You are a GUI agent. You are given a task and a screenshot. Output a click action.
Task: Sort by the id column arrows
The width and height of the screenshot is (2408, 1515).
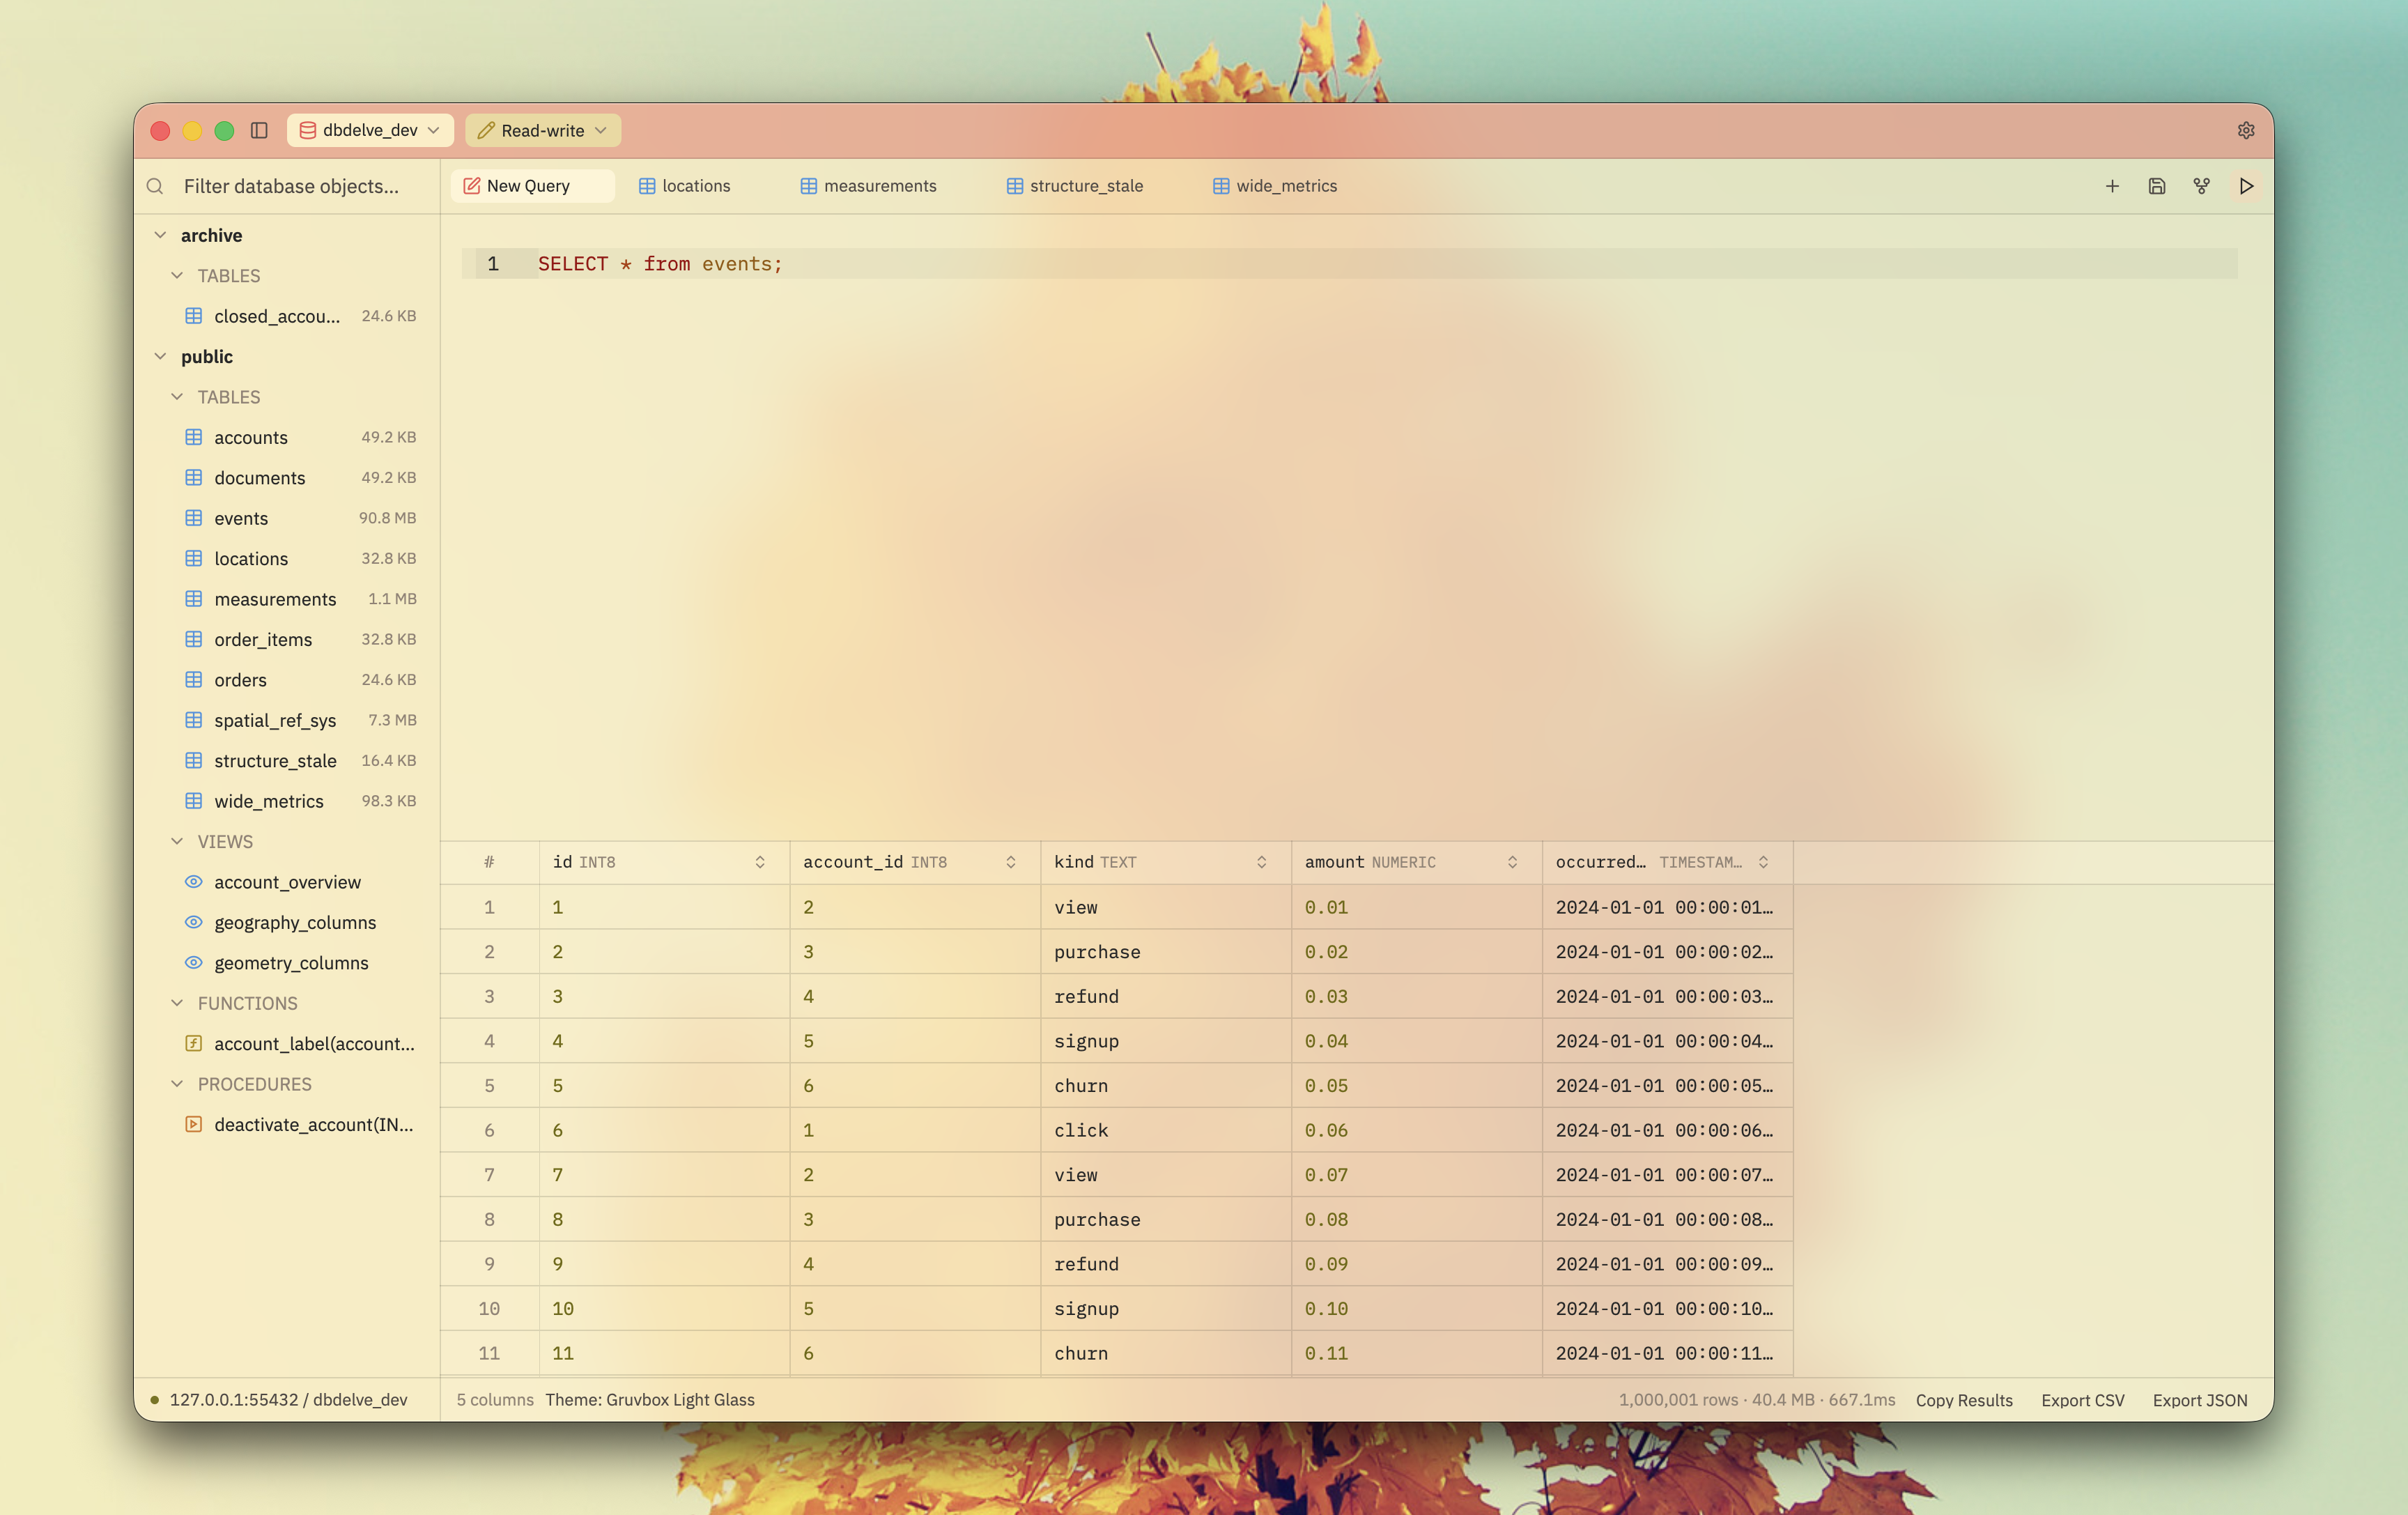[760, 862]
